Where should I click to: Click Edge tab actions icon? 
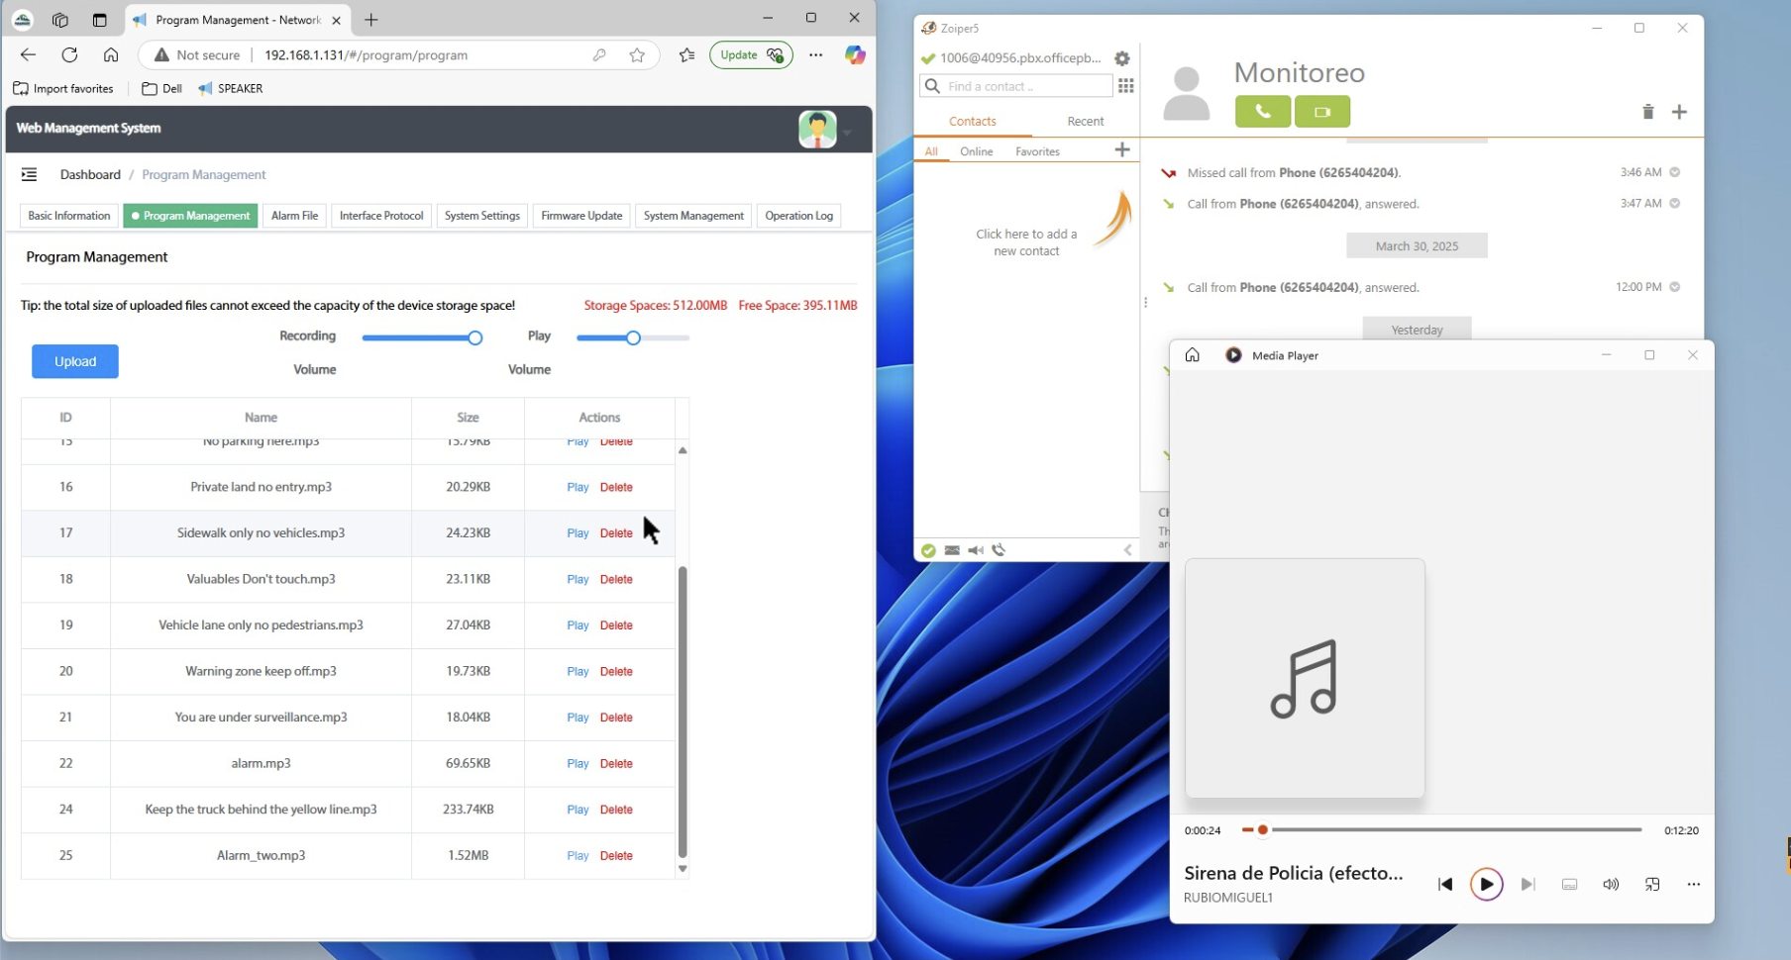click(x=99, y=20)
